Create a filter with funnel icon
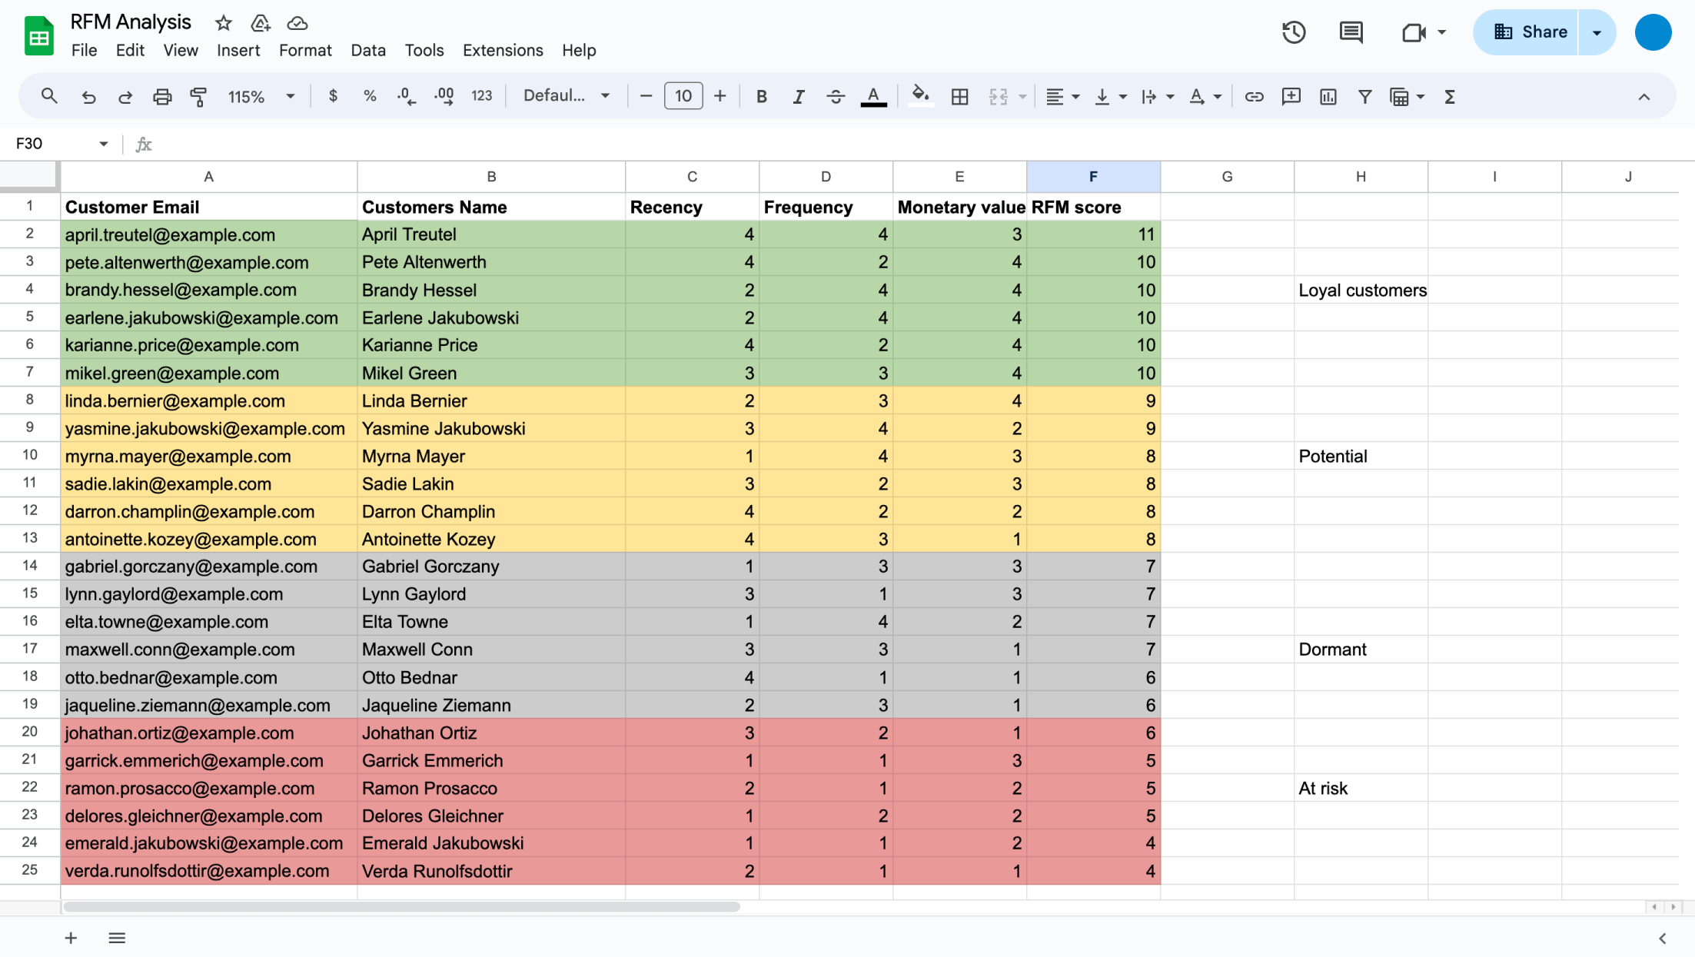1695x957 pixels. click(1364, 97)
